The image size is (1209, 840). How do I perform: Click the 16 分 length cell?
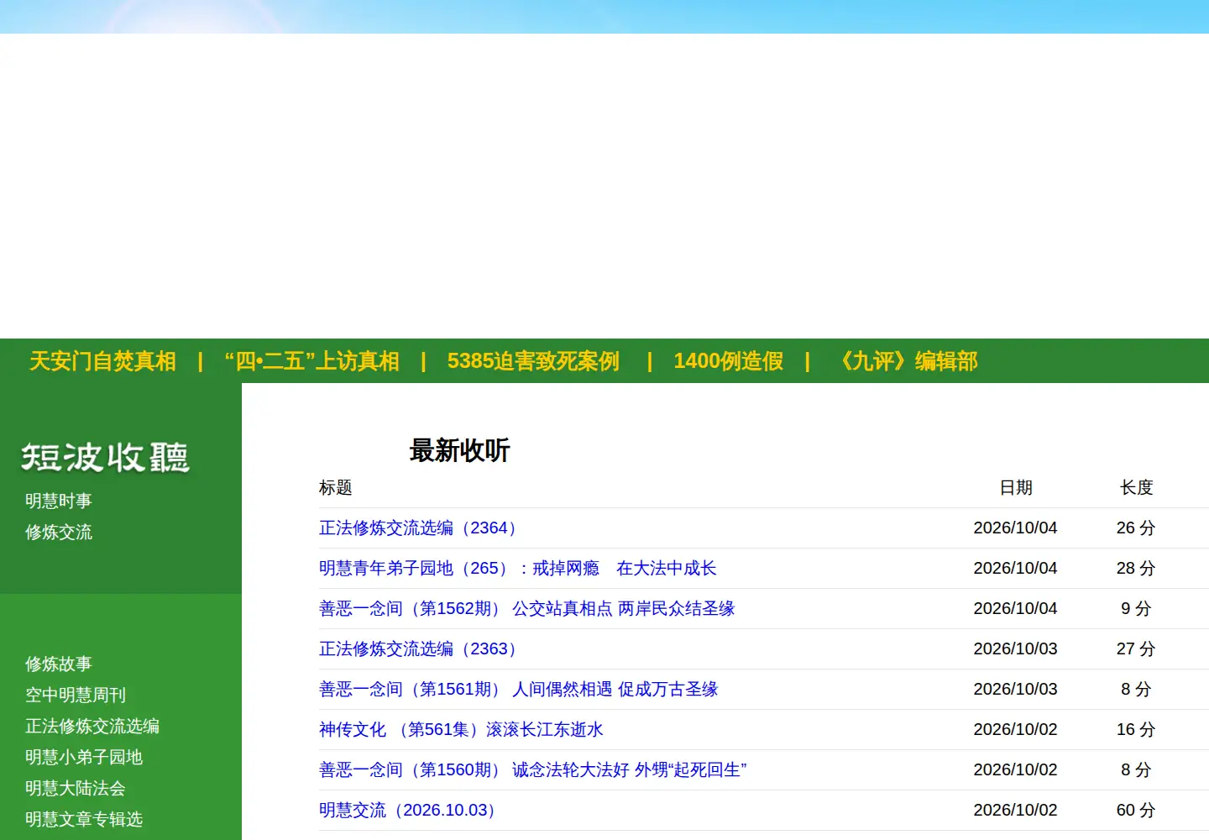[x=1136, y=729]
